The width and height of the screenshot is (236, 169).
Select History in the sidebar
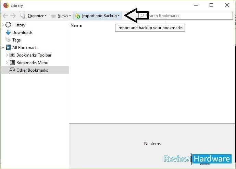[19, 25]
